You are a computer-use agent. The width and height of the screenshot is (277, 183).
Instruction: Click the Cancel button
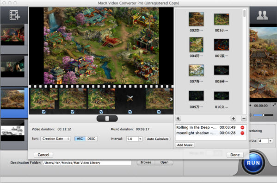43,155
